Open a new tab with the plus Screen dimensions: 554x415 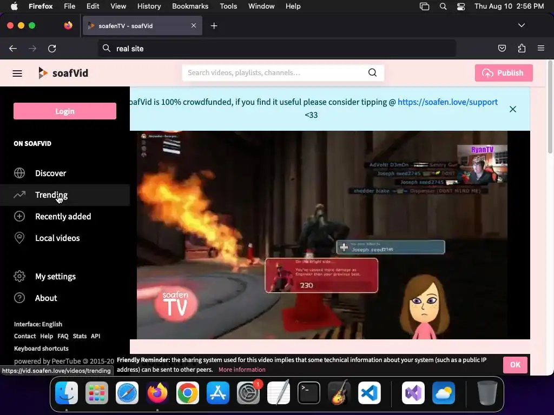[x=214, y=26]
